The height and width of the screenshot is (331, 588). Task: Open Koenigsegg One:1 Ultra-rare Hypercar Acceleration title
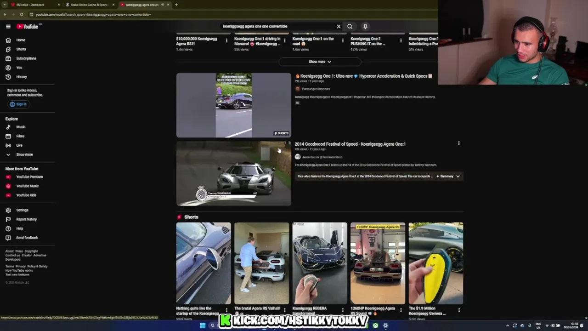point(363,76)
